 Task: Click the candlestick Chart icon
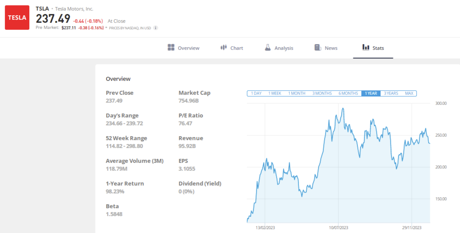pos(224,48)
